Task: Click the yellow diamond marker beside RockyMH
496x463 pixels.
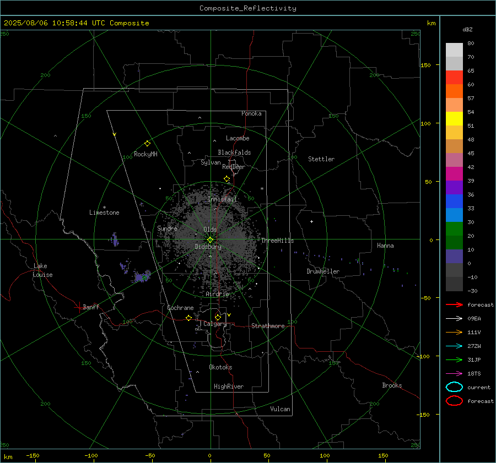Action: point(147,144)
